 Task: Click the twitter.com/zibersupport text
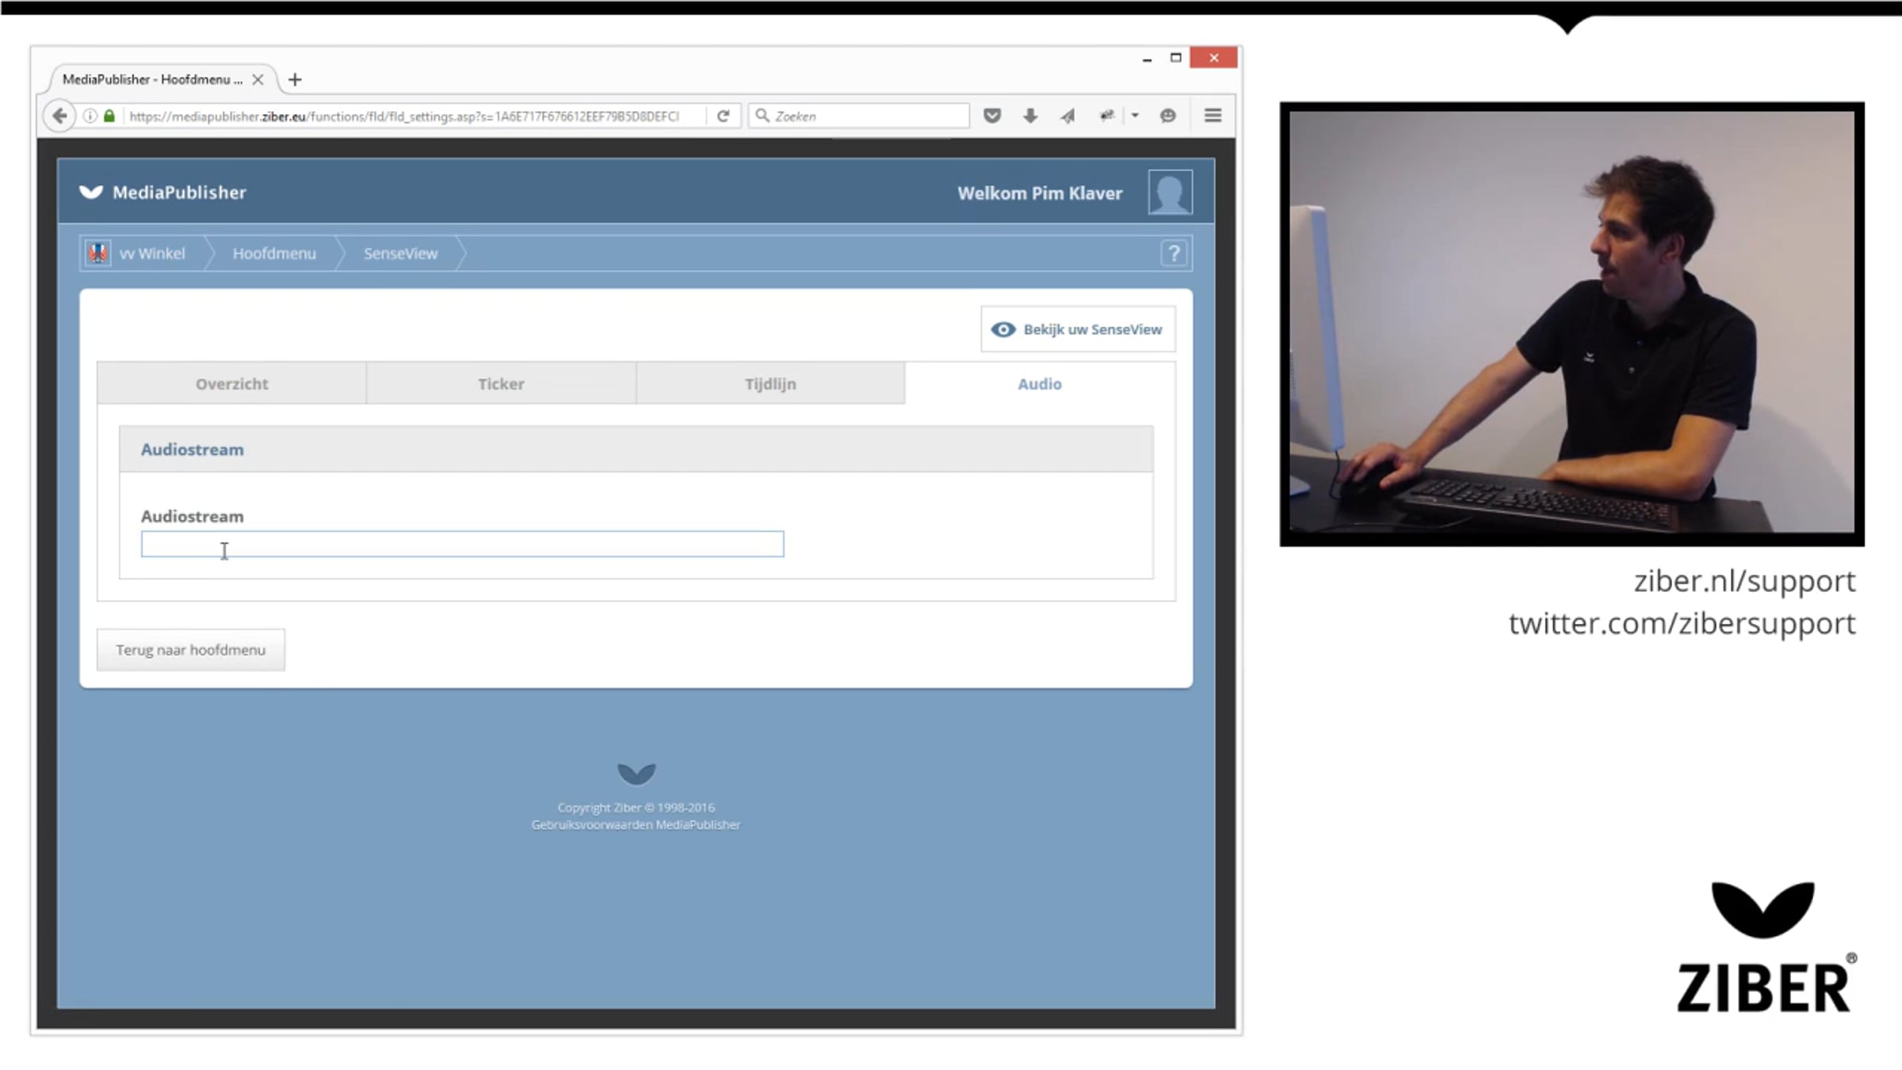[1682, 623]
